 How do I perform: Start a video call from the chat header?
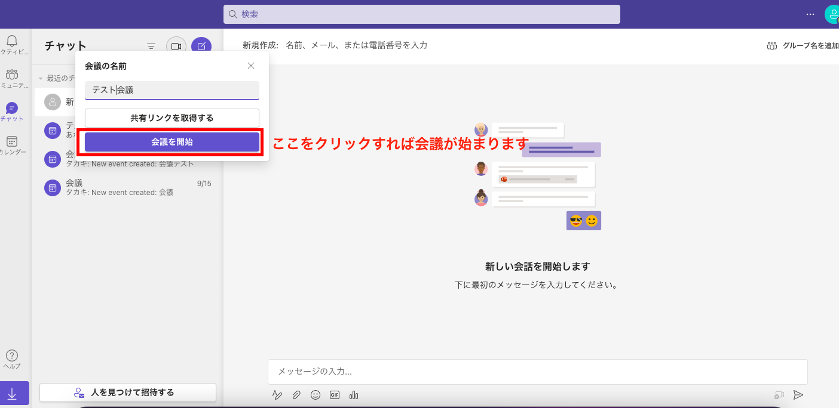(x=176, y=45)
